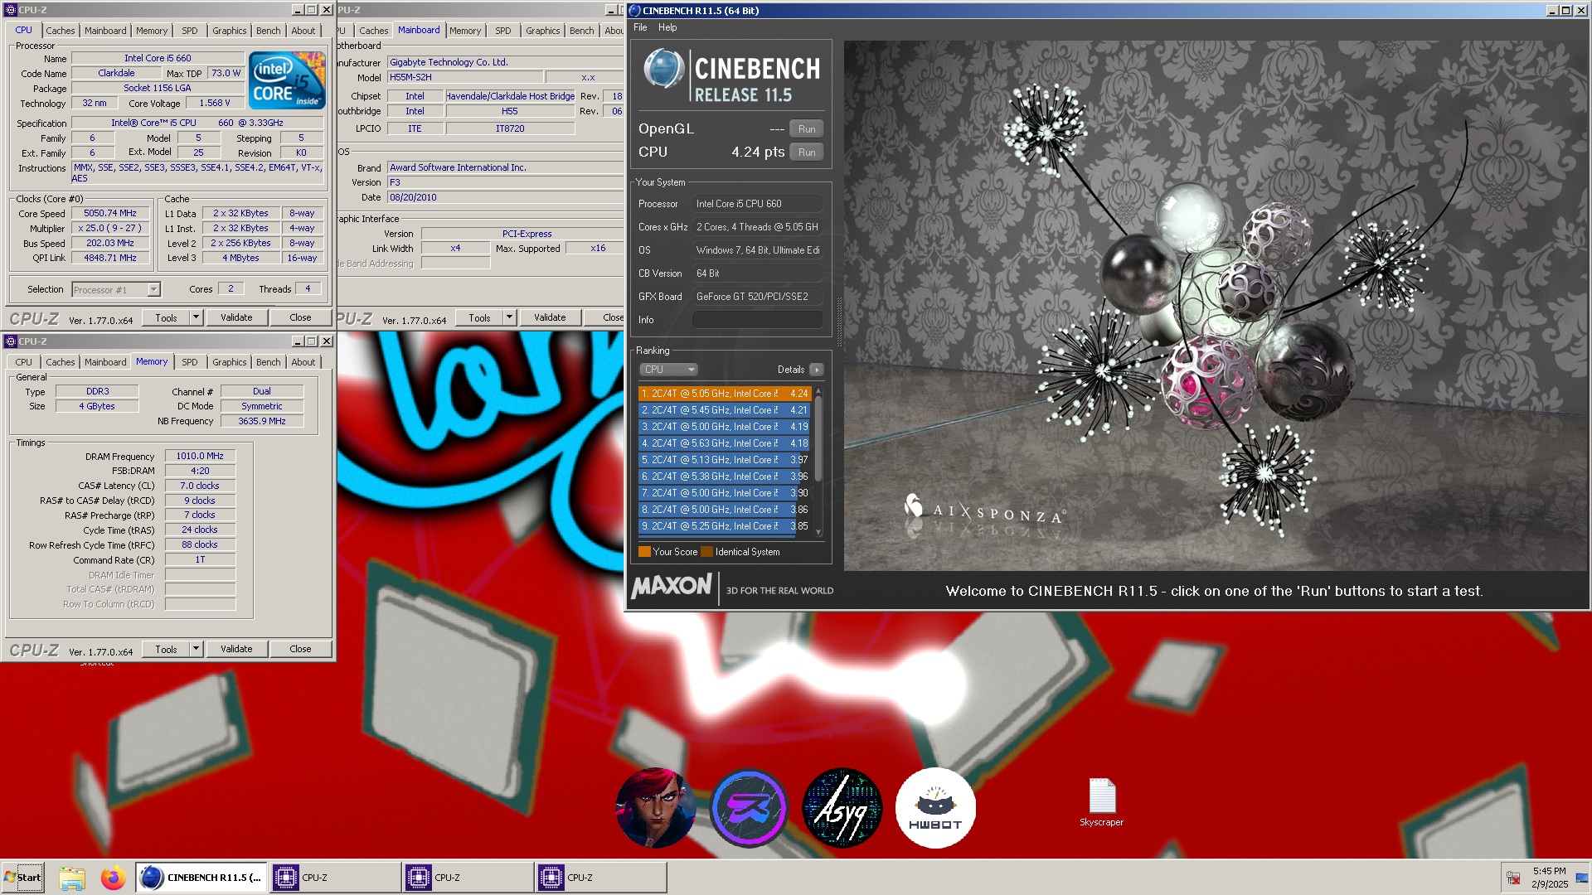1592x895 pixels.
Task: Click the Cinebench Info field
Action: point(758,320)
